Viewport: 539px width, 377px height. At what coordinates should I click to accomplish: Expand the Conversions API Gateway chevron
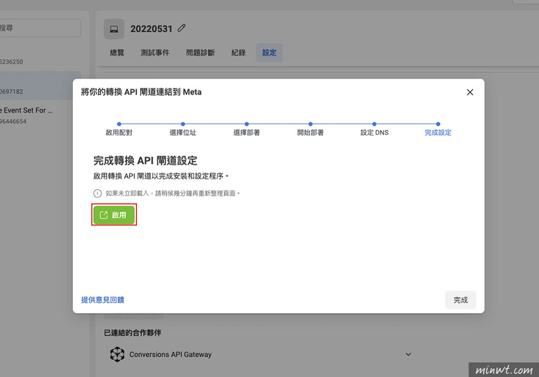click(408, 354)
